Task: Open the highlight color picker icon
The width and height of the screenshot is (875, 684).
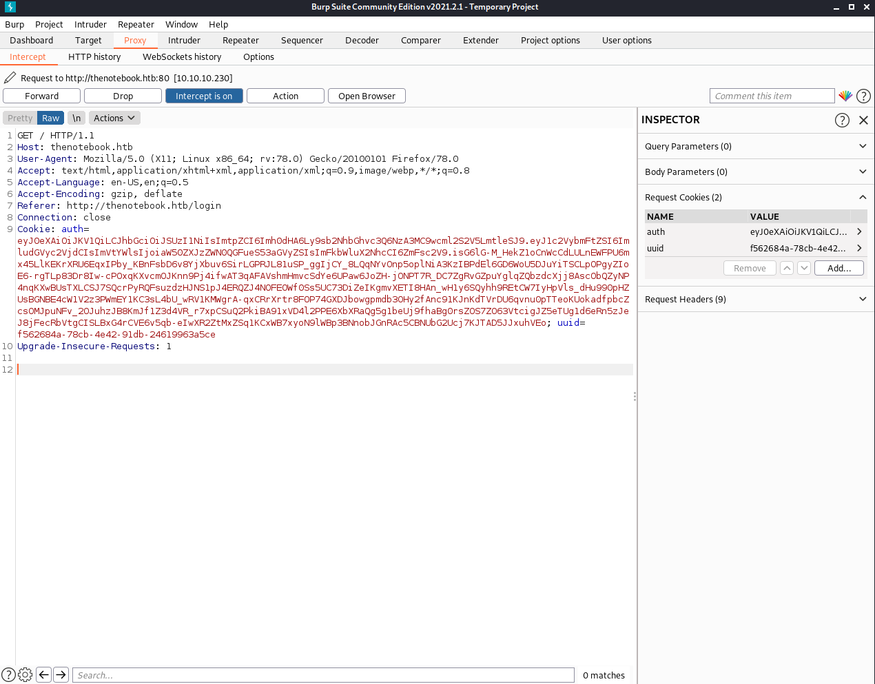Action: [x=845, y=96]
